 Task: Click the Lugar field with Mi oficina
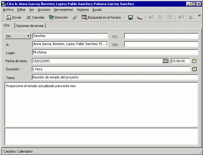(115, 52)
